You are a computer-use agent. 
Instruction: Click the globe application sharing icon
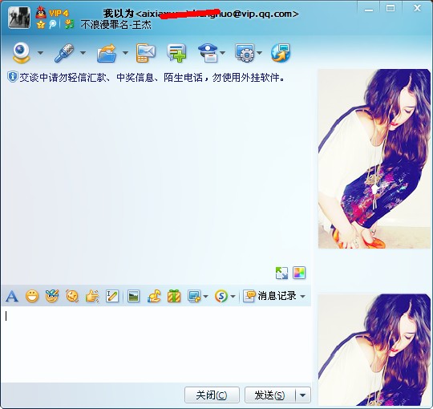[281, 53]
